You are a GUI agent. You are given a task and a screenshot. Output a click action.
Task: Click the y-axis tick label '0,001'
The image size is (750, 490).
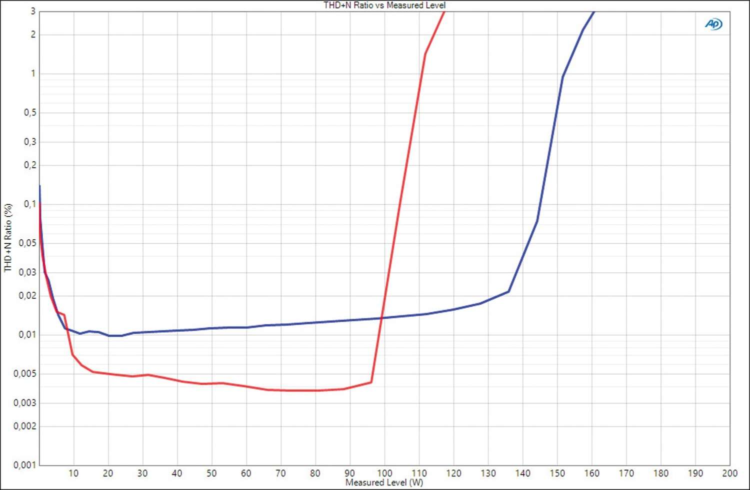[24, 465]
